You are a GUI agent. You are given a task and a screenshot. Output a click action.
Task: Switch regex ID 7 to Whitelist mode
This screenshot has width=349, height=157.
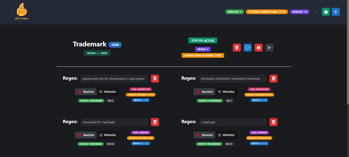pos(227,92)
